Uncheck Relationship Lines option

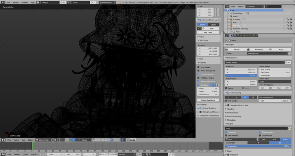pyautogui.click(x=199, y=81)
